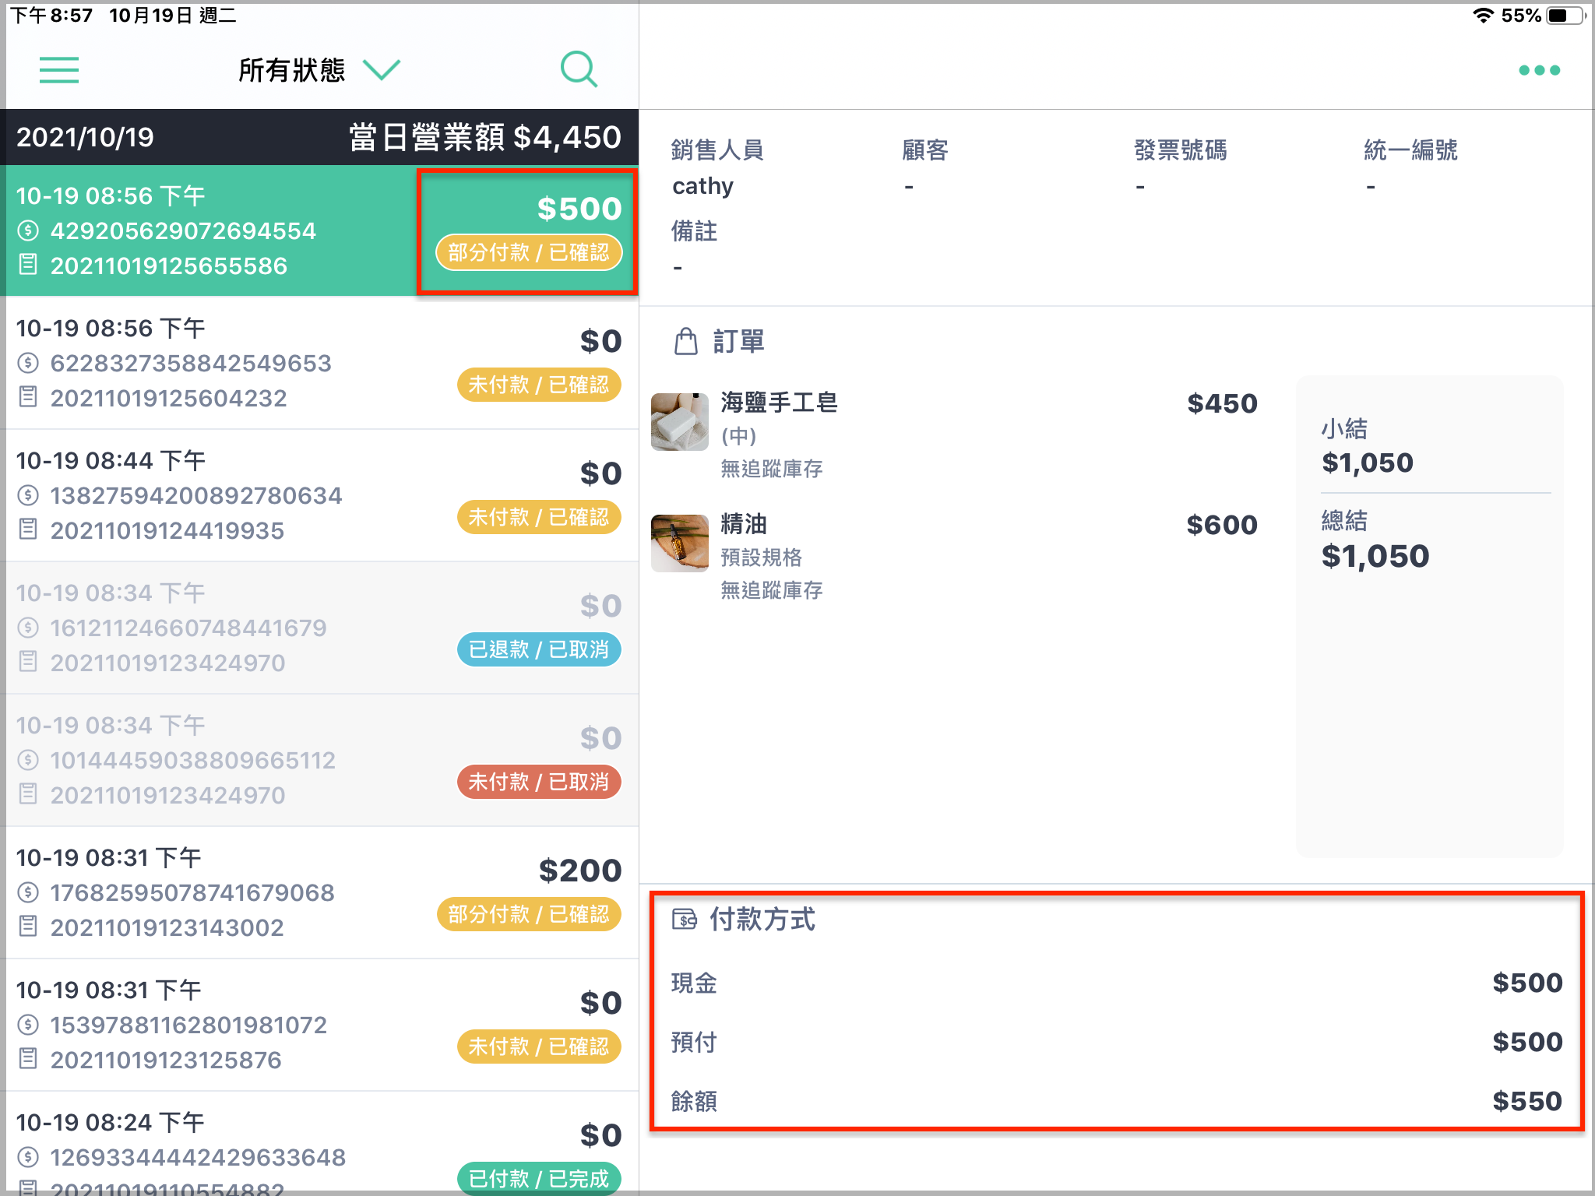Select the 08:31 order totaling $200
Screen dimensions: 1595x1196
click(x=319, y=892)
